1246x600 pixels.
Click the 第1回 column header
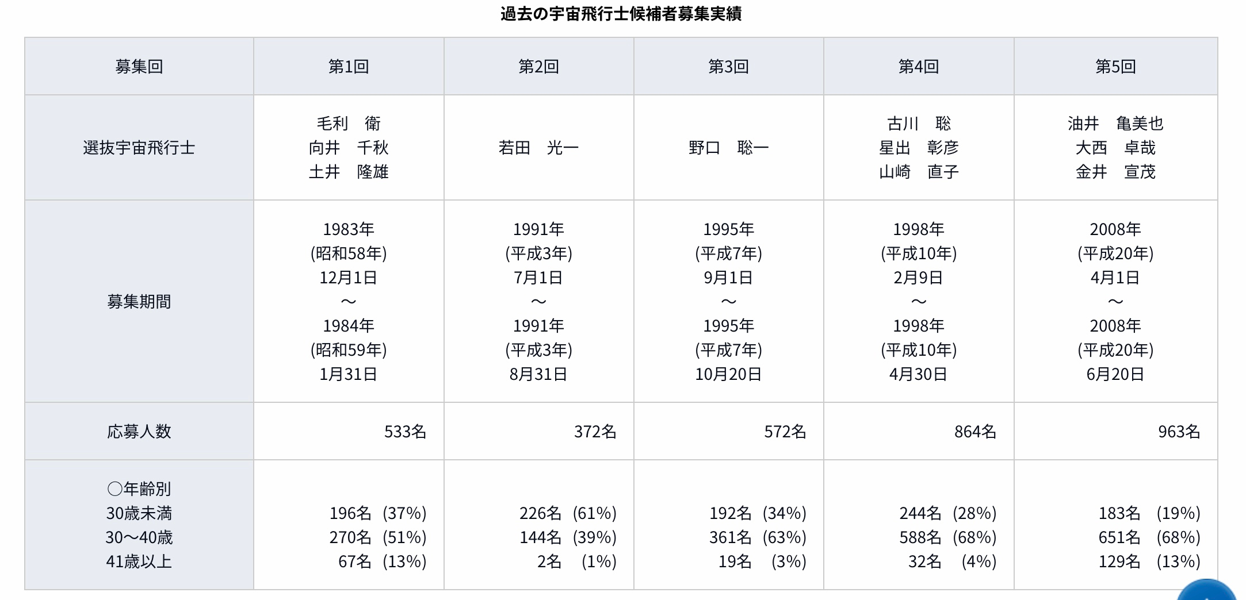coord(349,67)
